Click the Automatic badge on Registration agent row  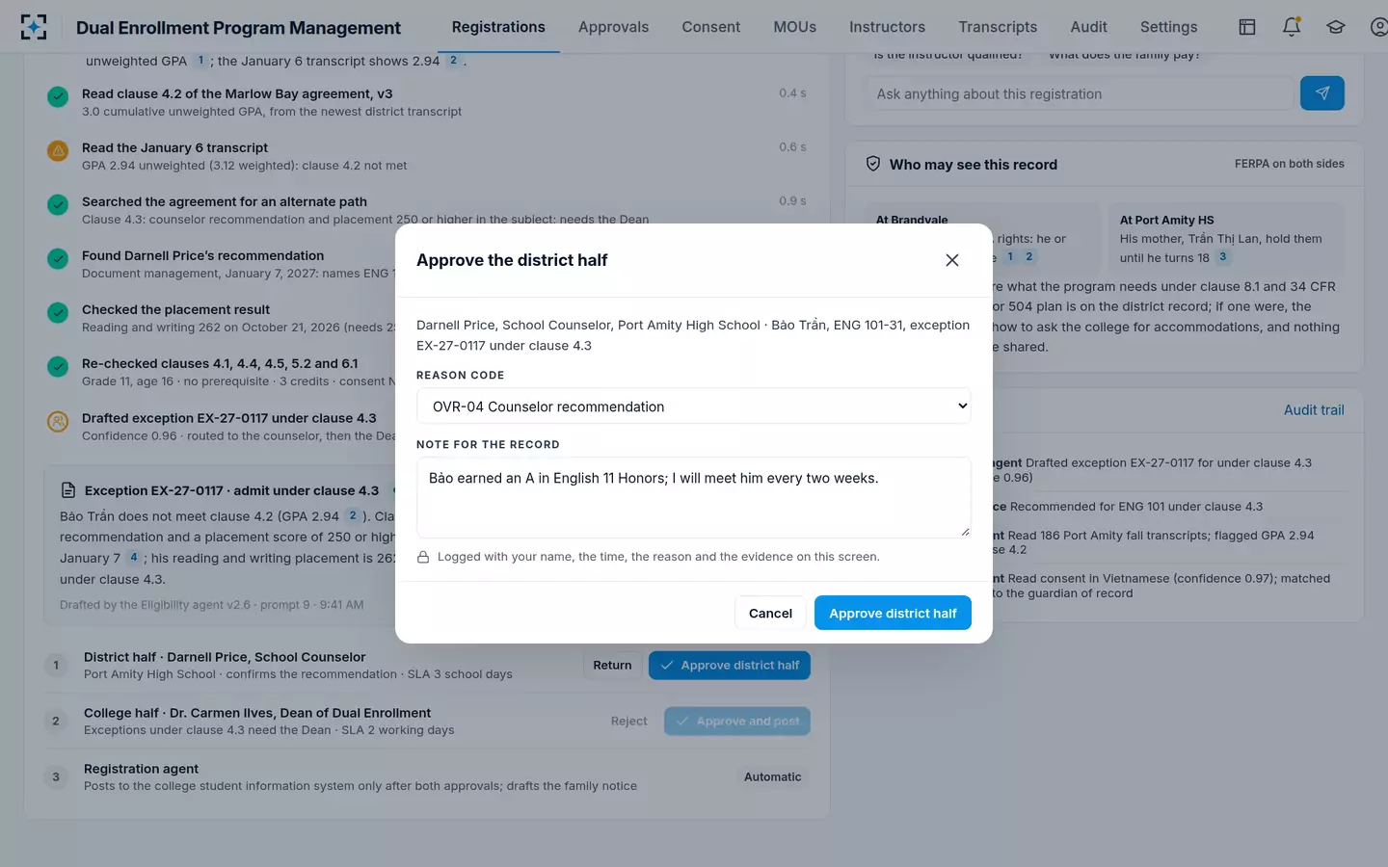tap(772, 776)
